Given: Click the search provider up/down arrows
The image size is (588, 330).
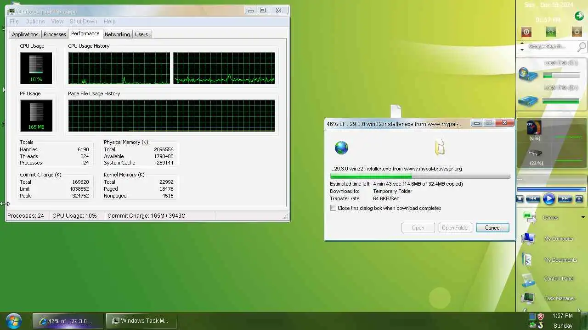Looking at the screenshot, I should pos(522,46).
